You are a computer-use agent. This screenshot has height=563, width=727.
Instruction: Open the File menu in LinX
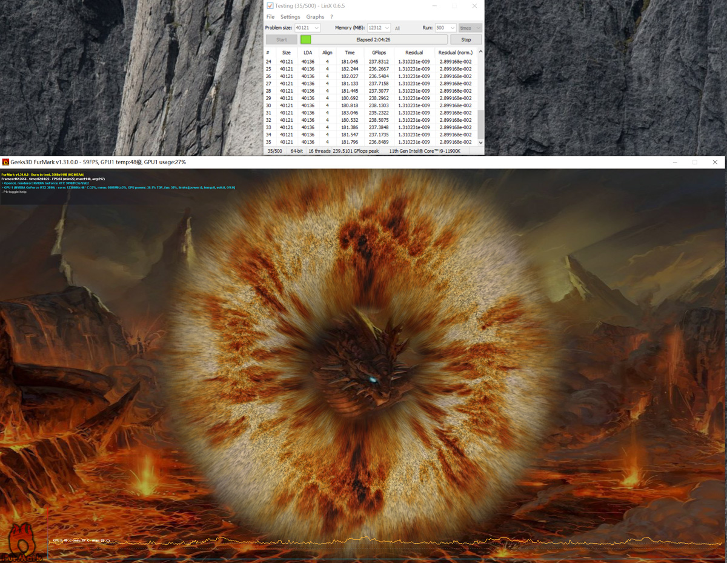pos(270,17)
